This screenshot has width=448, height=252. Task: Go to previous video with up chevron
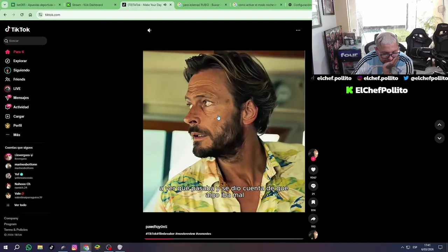(x=440, y=125)
